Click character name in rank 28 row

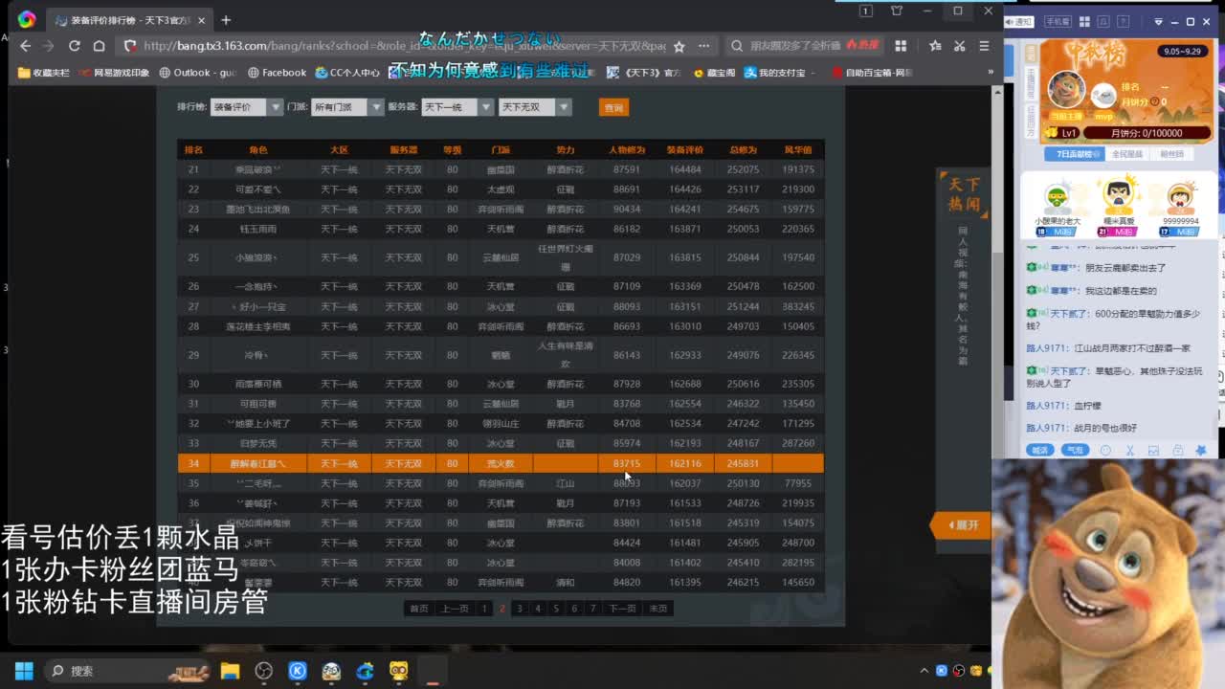pyautogui.click(x=257, y=326)
